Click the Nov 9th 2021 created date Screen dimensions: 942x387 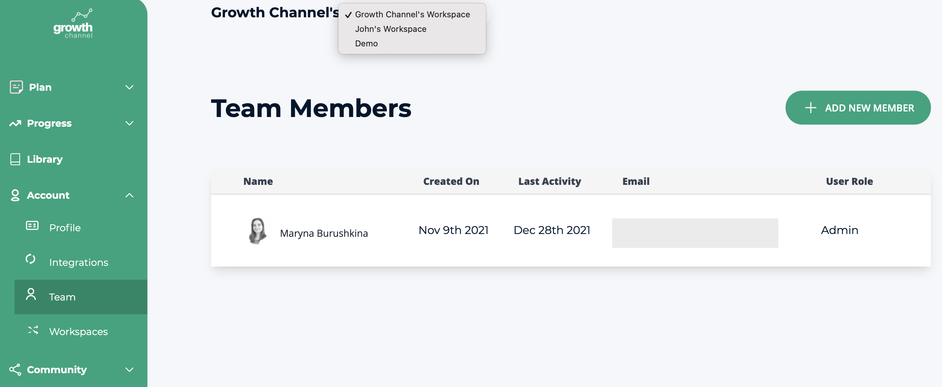(x=453, y=230)
